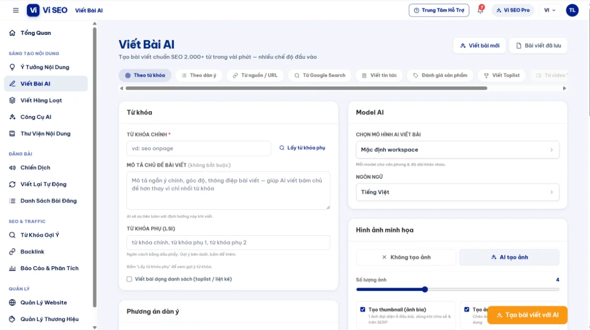Switch to the Viết tin tức tab
Viewport: 590px width, 330px height.
(x=379, y=75)
